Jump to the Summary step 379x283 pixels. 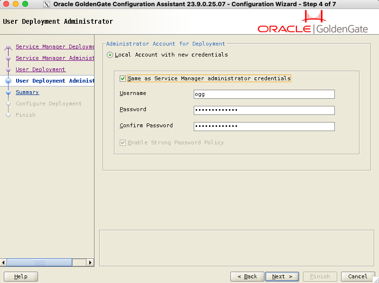tap(27, 92)
